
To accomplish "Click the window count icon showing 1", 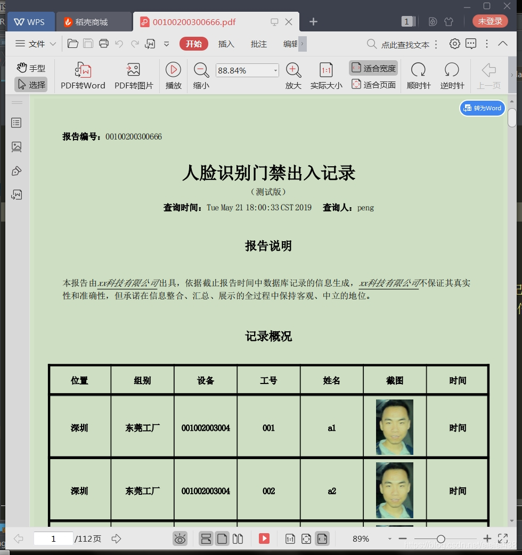I will [409, 22].
